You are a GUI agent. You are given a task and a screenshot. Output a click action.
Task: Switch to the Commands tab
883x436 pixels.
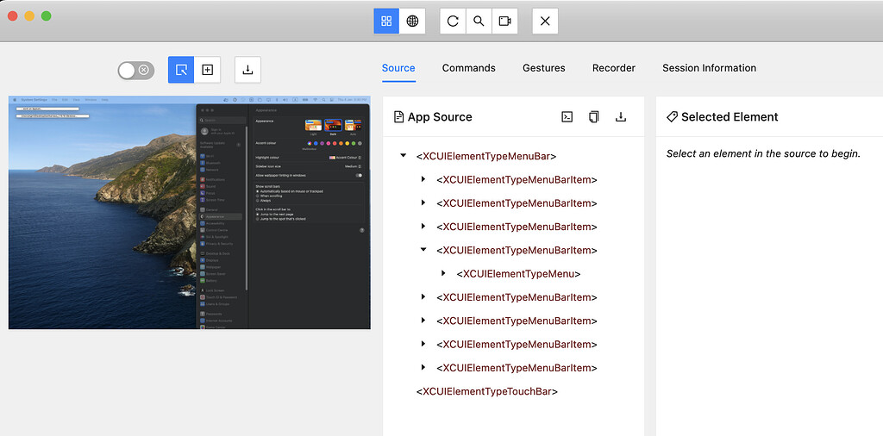pos(468,68)
